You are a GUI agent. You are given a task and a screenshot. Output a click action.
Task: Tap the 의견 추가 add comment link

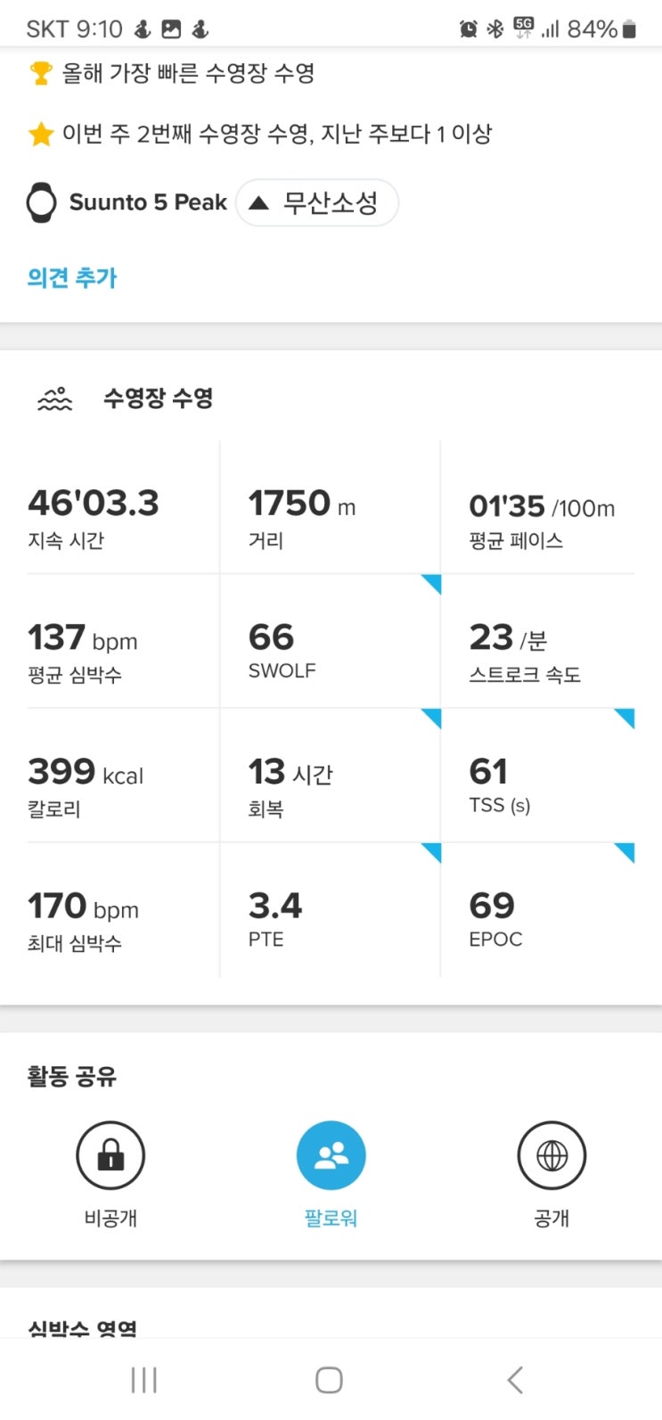coord(72,278)
